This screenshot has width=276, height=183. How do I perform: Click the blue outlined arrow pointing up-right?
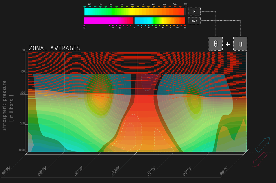[x=262, y=145]
